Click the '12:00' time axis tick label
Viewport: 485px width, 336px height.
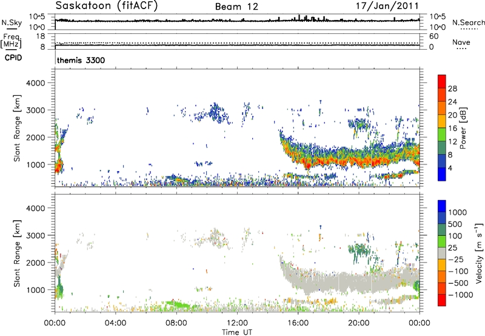(237, 323)
